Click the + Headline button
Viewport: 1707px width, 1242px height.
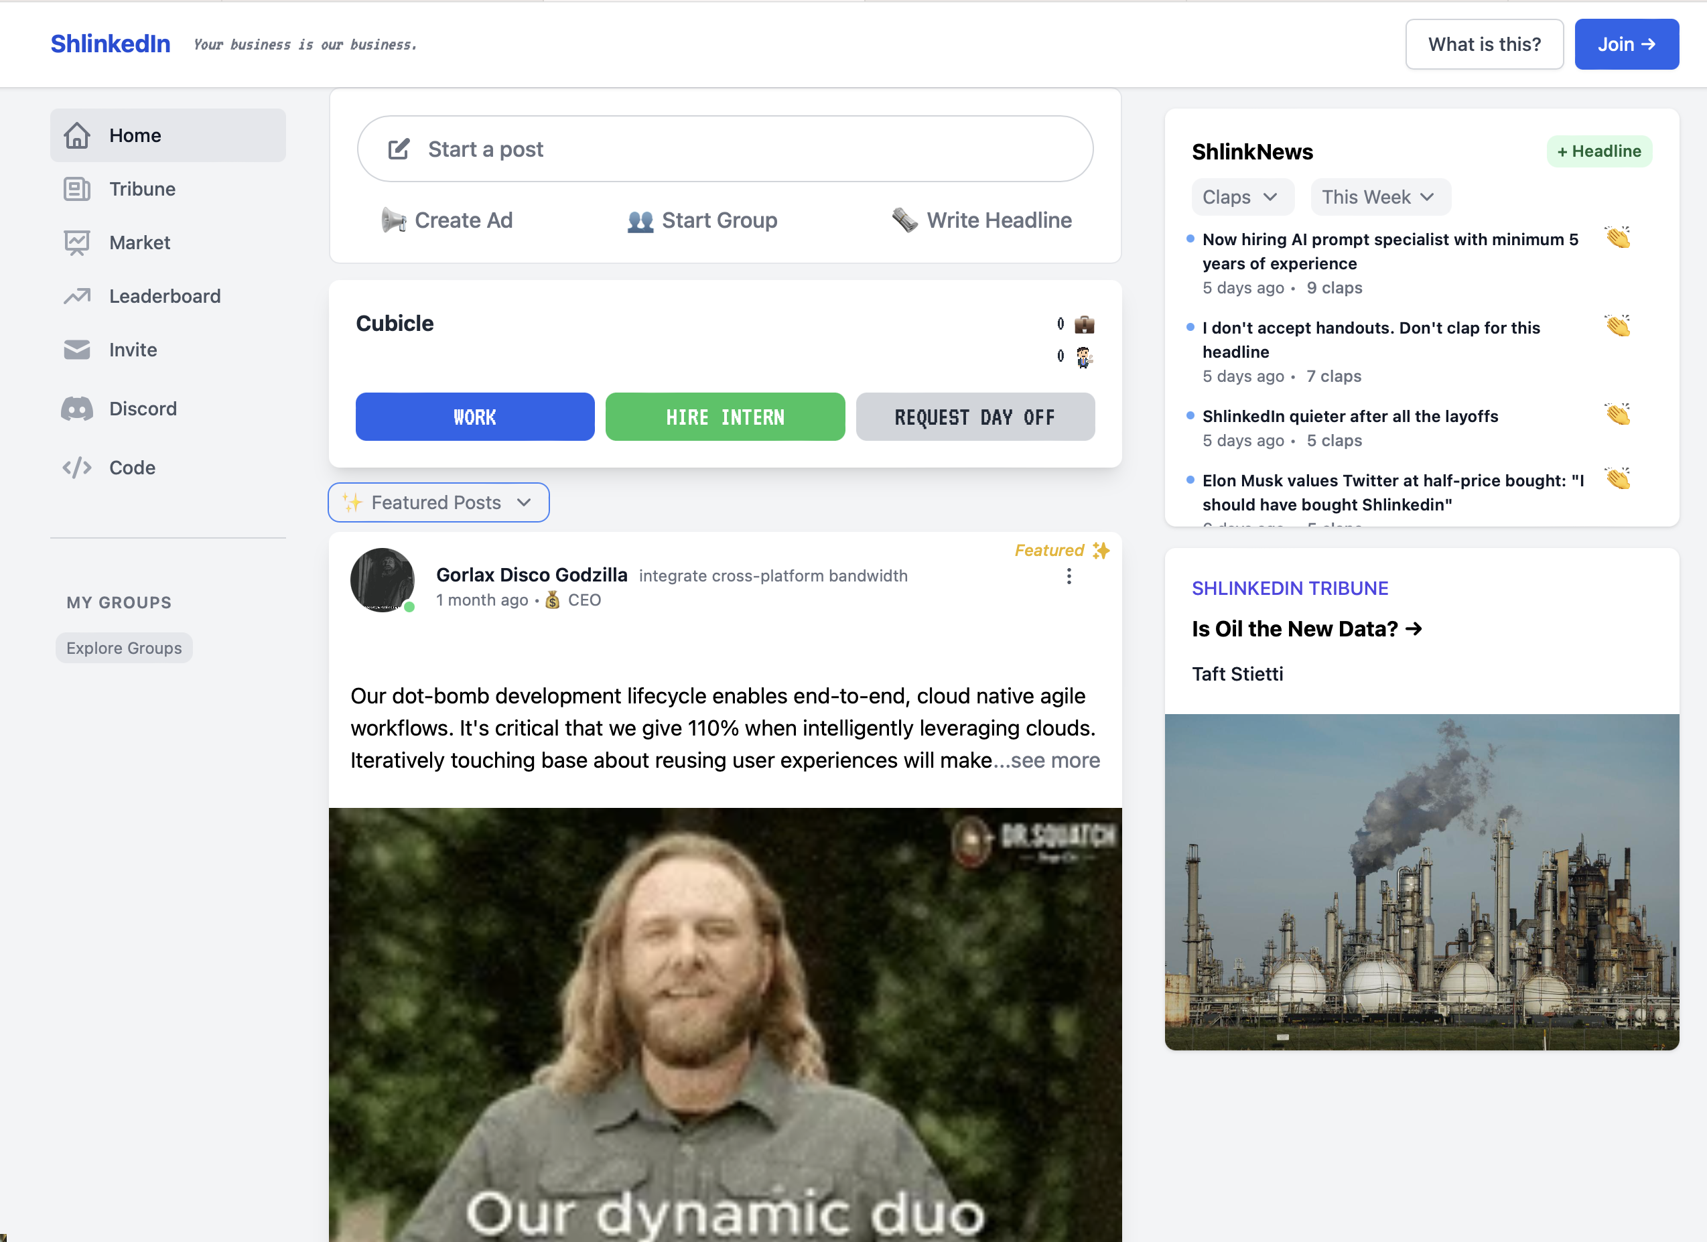(1599, 151)
